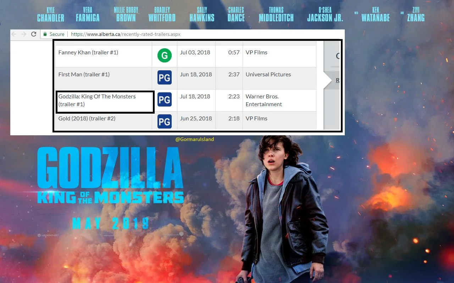
Task: Click the browser back arrow
Action: coord(14,34)
